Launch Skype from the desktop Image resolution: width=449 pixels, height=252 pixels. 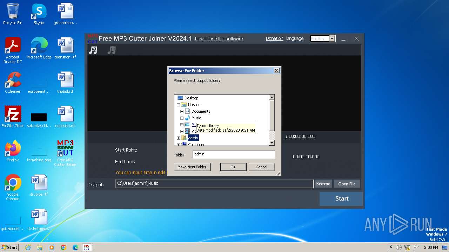pyautogui.click(x=39, y=14)
